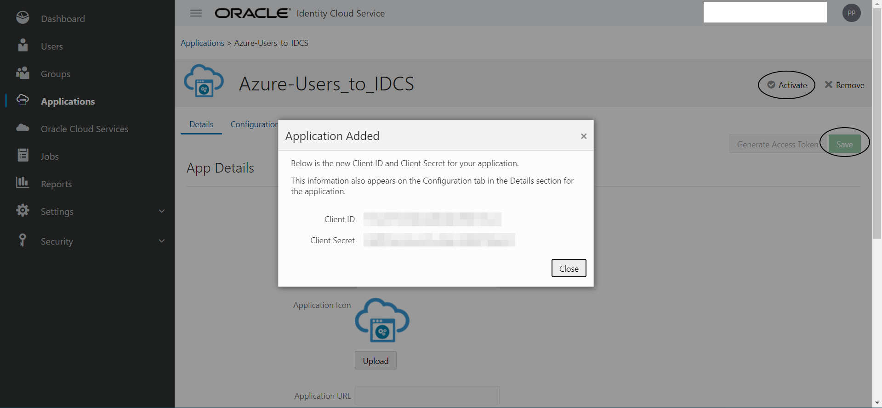Toggle the hamburger navigation menu icon
882x408 pixels.
[196, 13]
